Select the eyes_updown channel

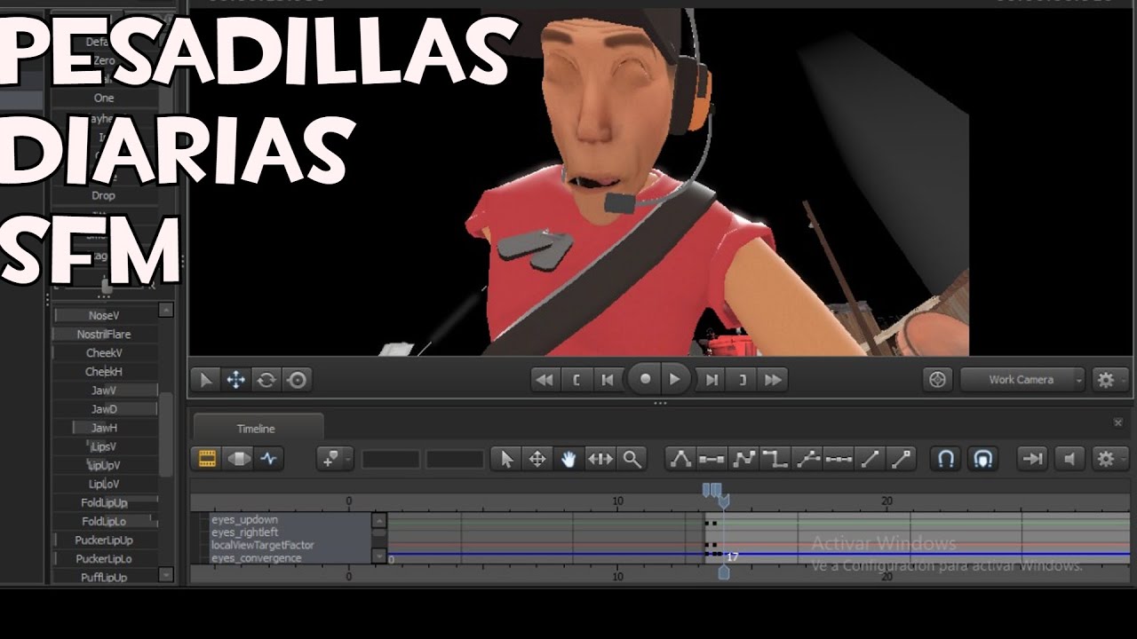click(x=244, y=519)
